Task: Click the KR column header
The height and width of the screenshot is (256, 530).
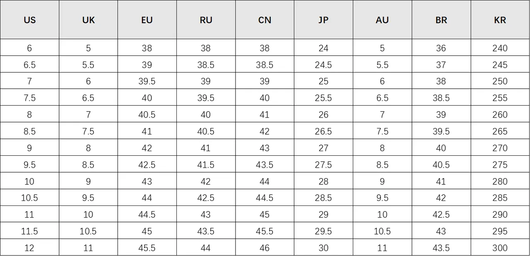Action: coord(500,20)
